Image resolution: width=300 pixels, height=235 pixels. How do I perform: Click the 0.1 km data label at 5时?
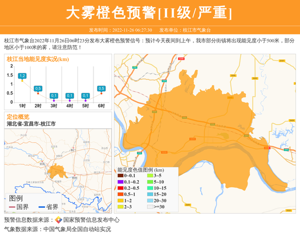pos(85,95)
